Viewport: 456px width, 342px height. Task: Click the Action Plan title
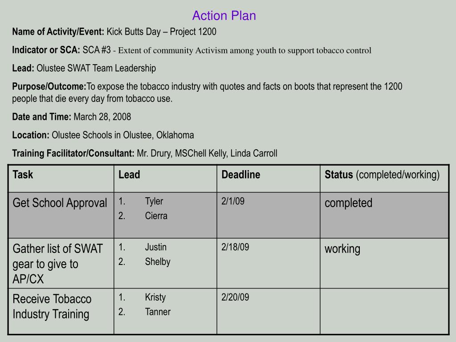tap(224, 16)
